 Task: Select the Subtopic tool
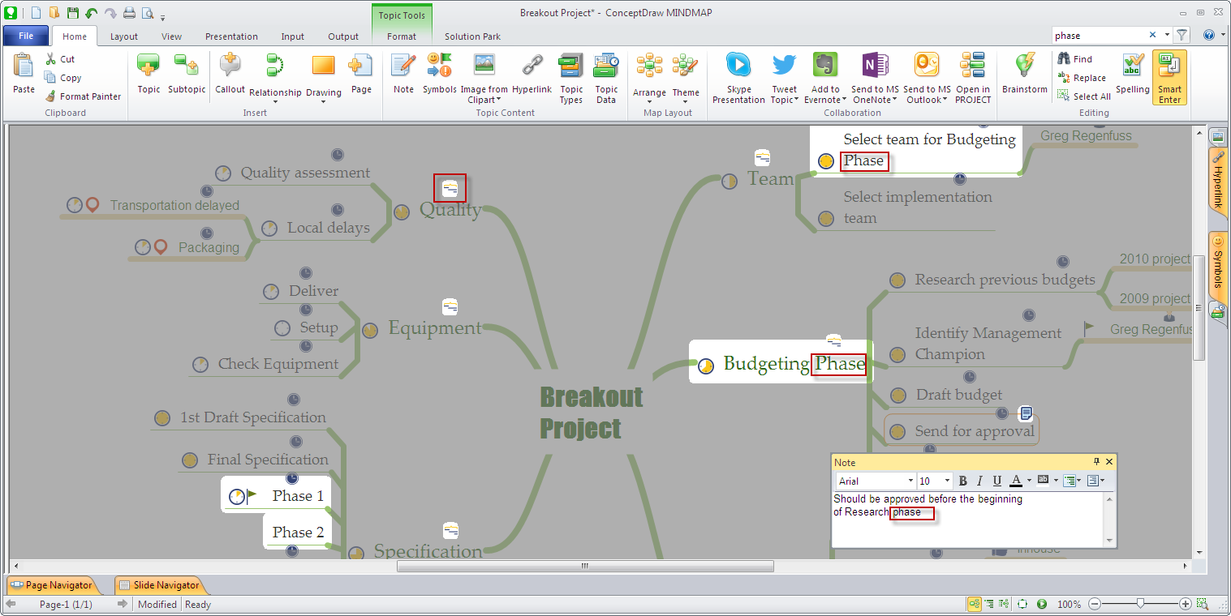pos(187,77)
